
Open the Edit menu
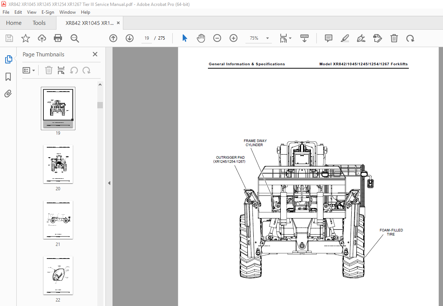[18, 12]
